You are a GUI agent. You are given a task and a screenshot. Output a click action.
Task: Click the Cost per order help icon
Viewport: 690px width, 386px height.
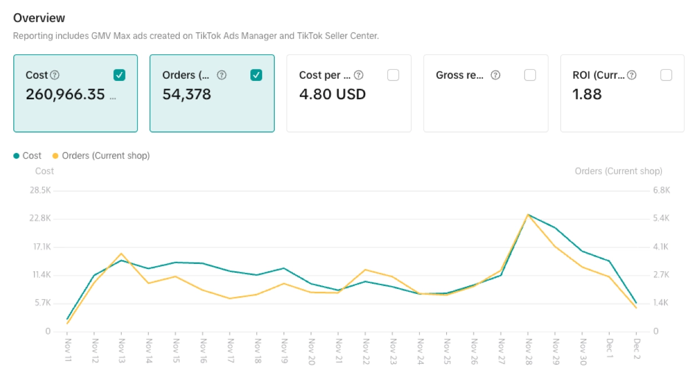click(359, 75)
